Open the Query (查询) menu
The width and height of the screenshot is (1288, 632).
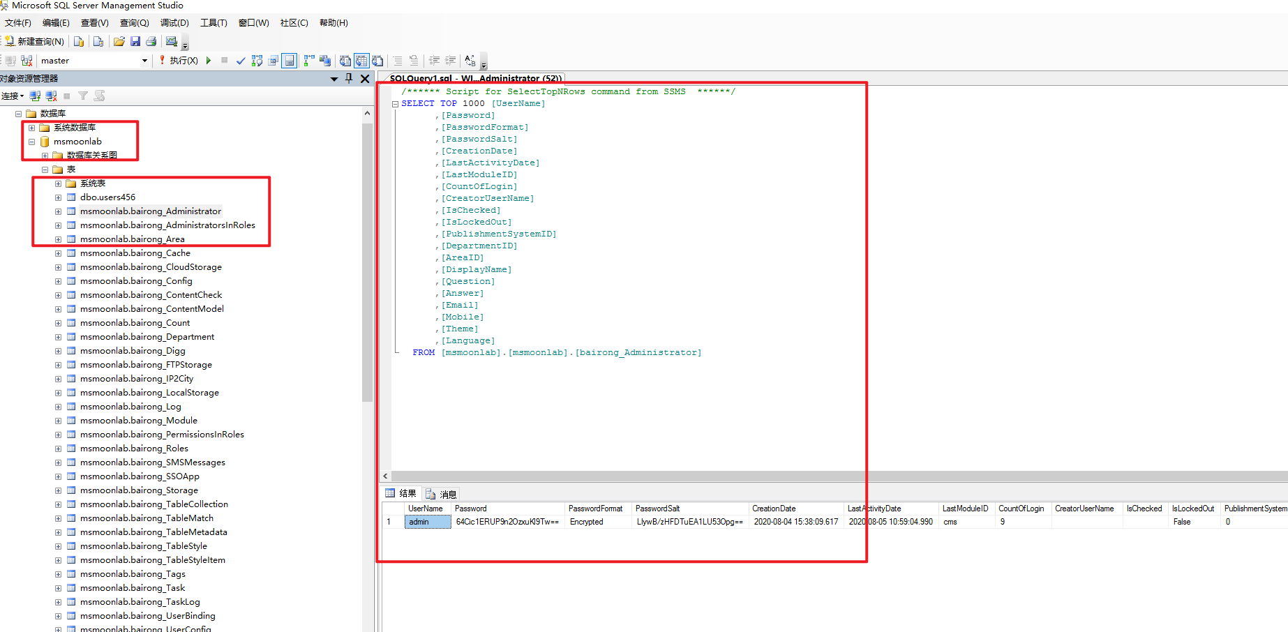click(134, 23)
